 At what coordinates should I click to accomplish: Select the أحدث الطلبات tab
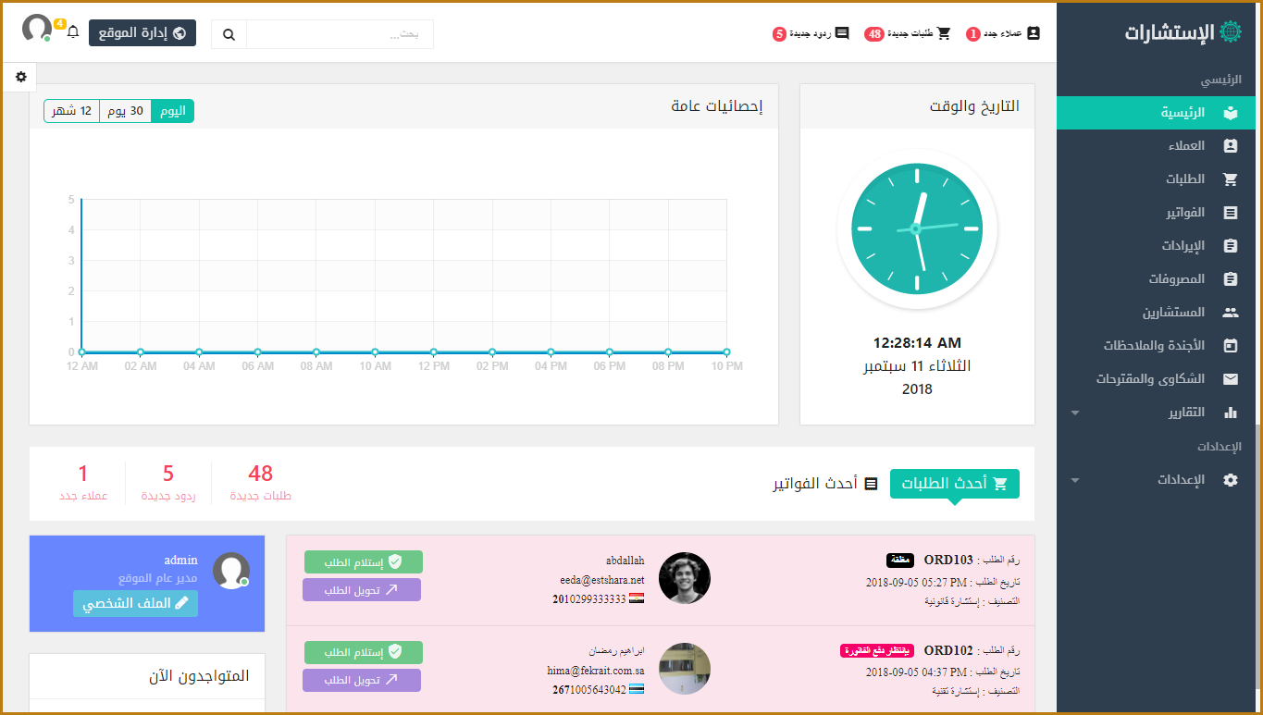click(954, 484)
